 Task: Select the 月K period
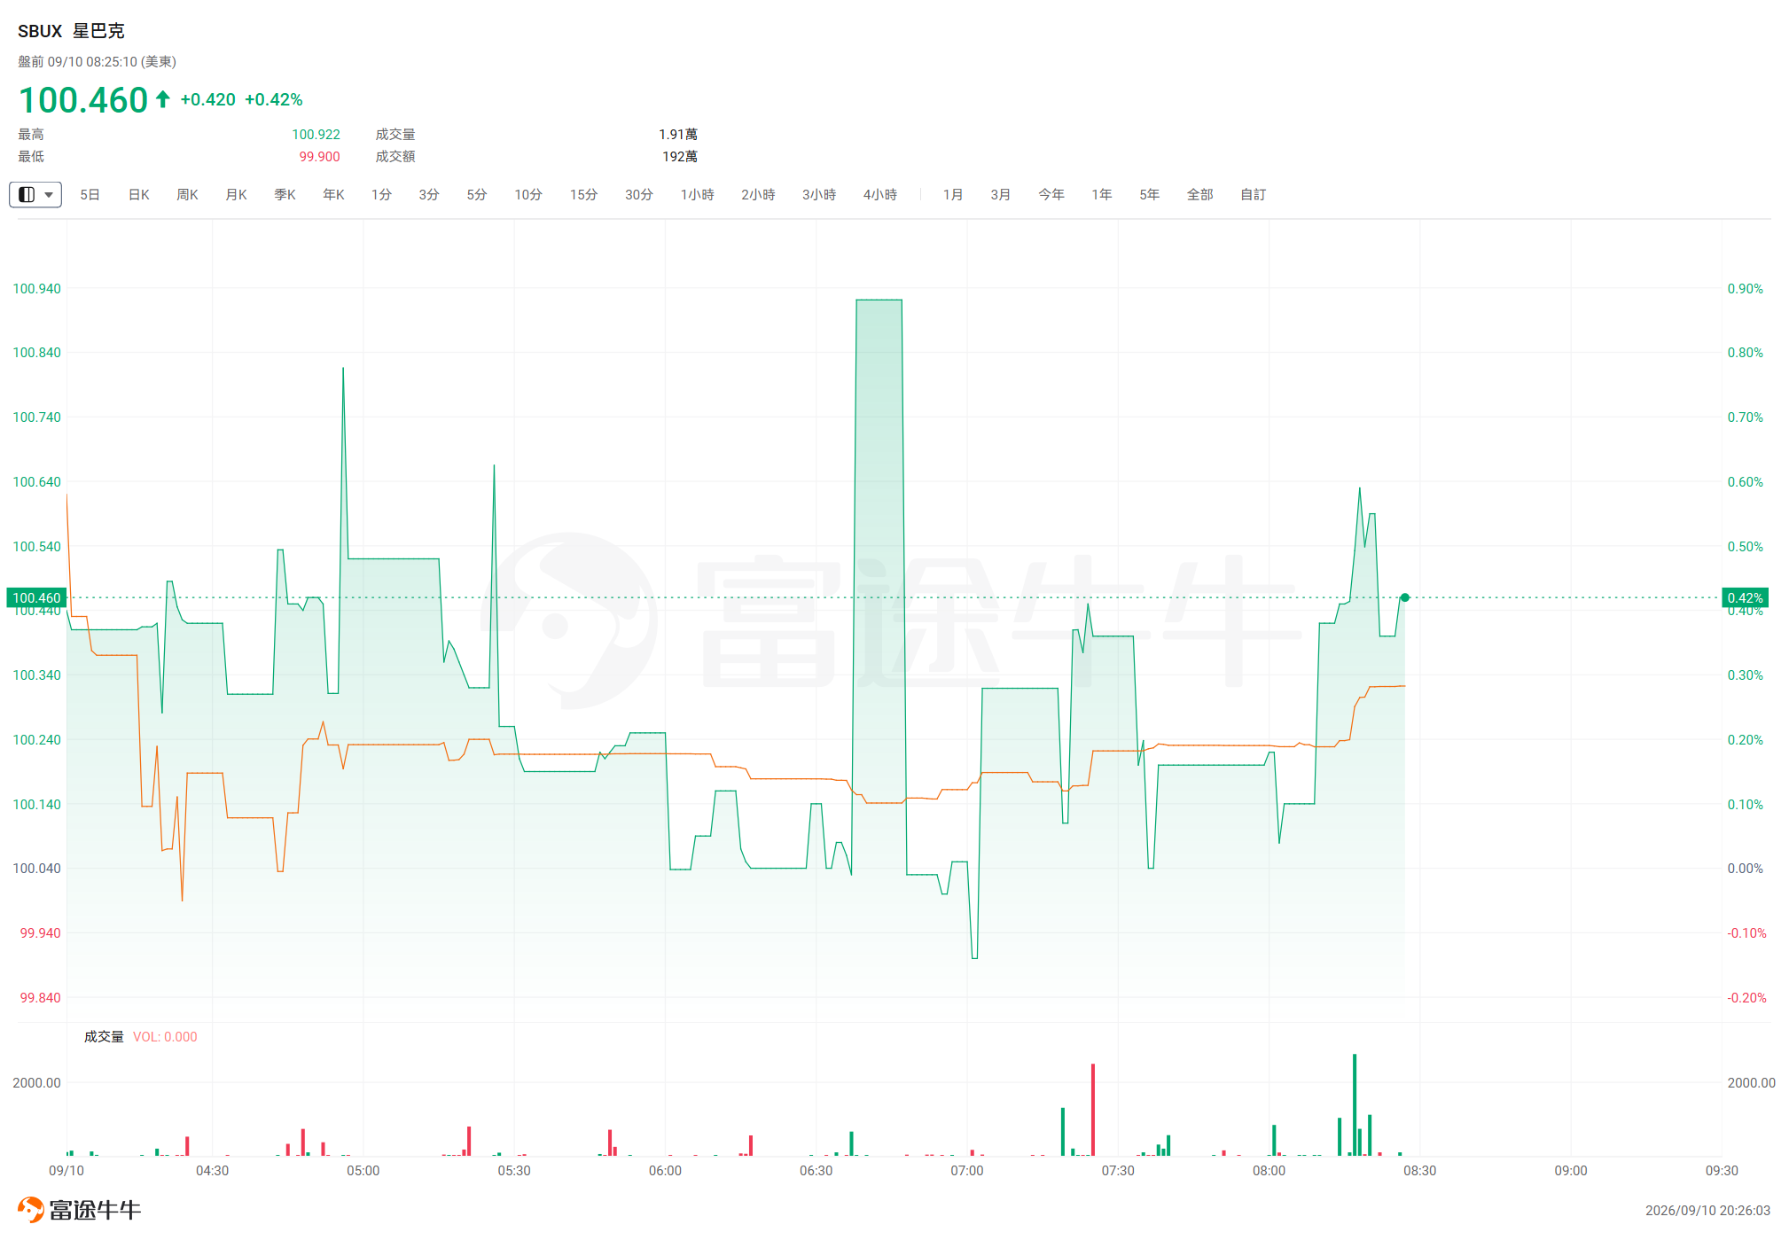tap(236, 194)
